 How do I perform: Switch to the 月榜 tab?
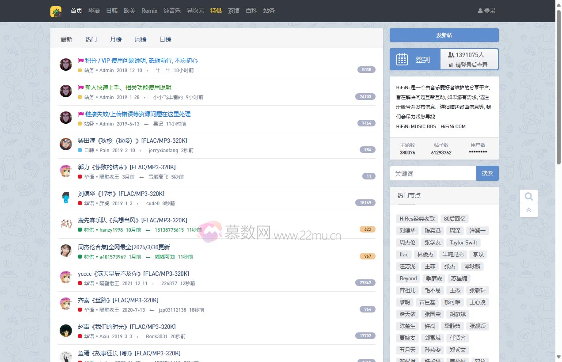[115, 39]
